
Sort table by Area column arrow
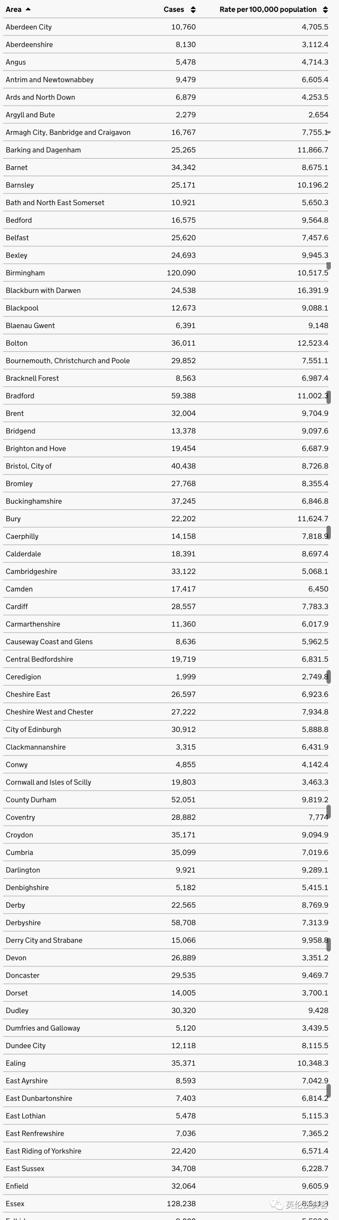click(x=28, y=9)
